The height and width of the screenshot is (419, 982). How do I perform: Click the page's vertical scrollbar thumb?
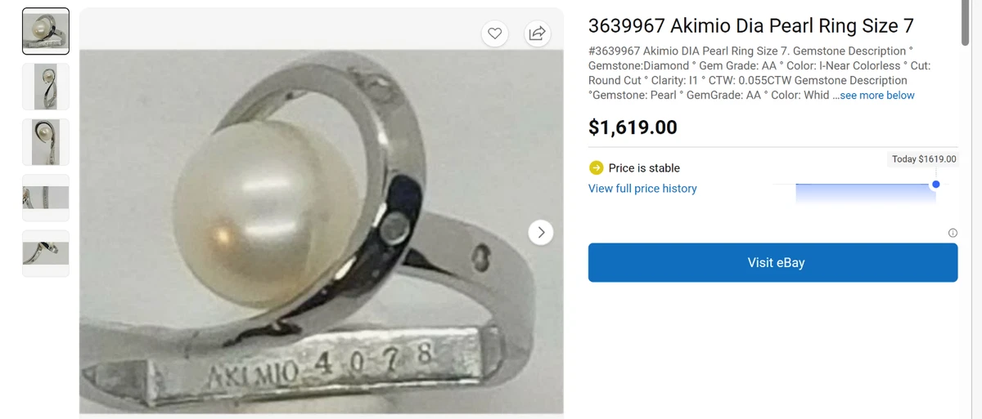click(x=967, y=23)
